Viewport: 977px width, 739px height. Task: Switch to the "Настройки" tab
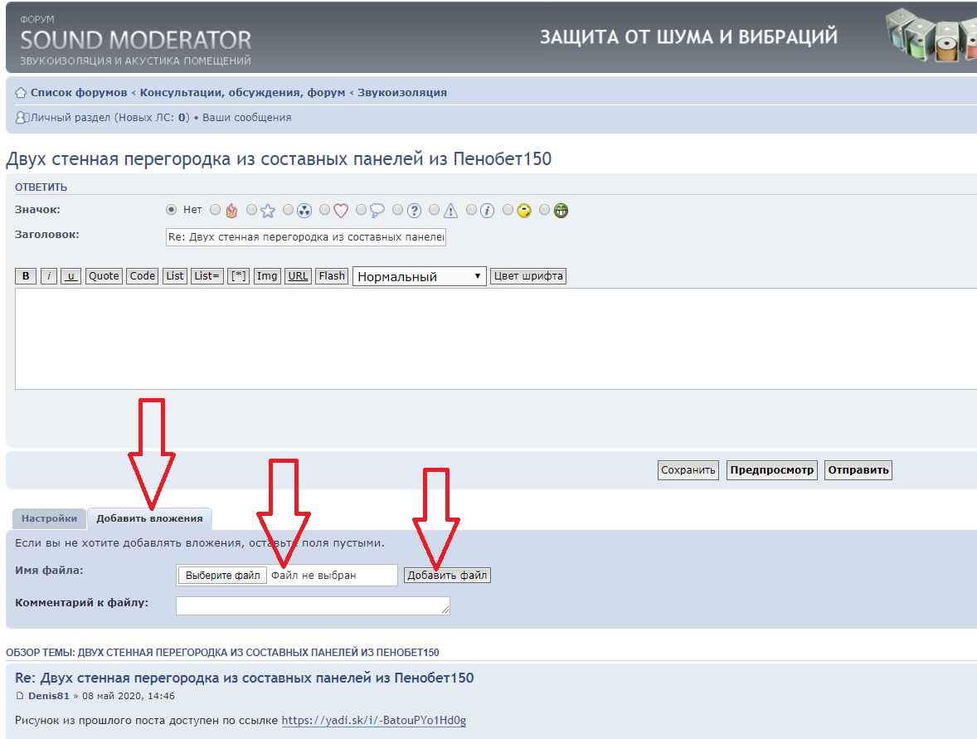tap(50, 518)
